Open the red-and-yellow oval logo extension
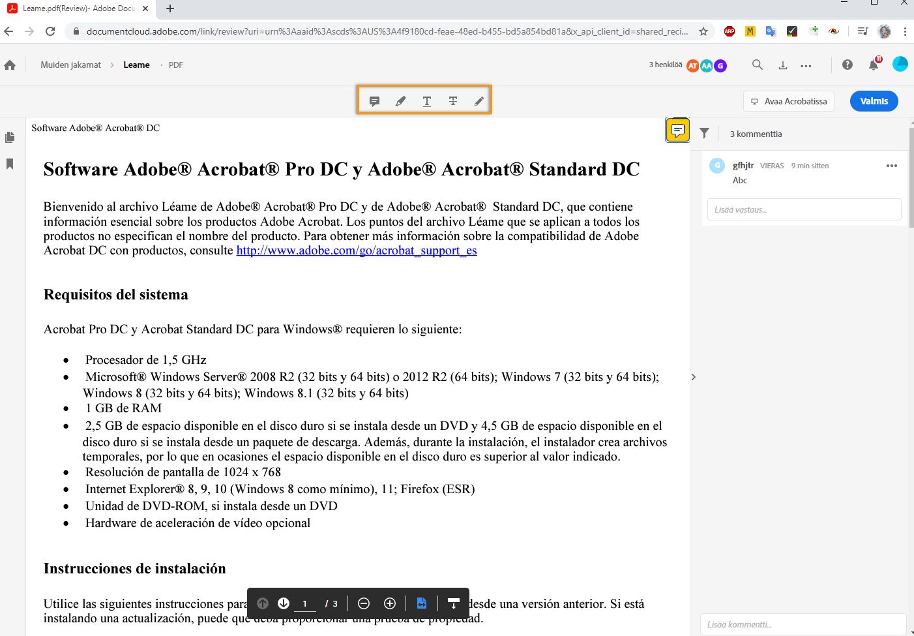The width and height of the screenshot is (914, 636). click(x=834, y=31)
